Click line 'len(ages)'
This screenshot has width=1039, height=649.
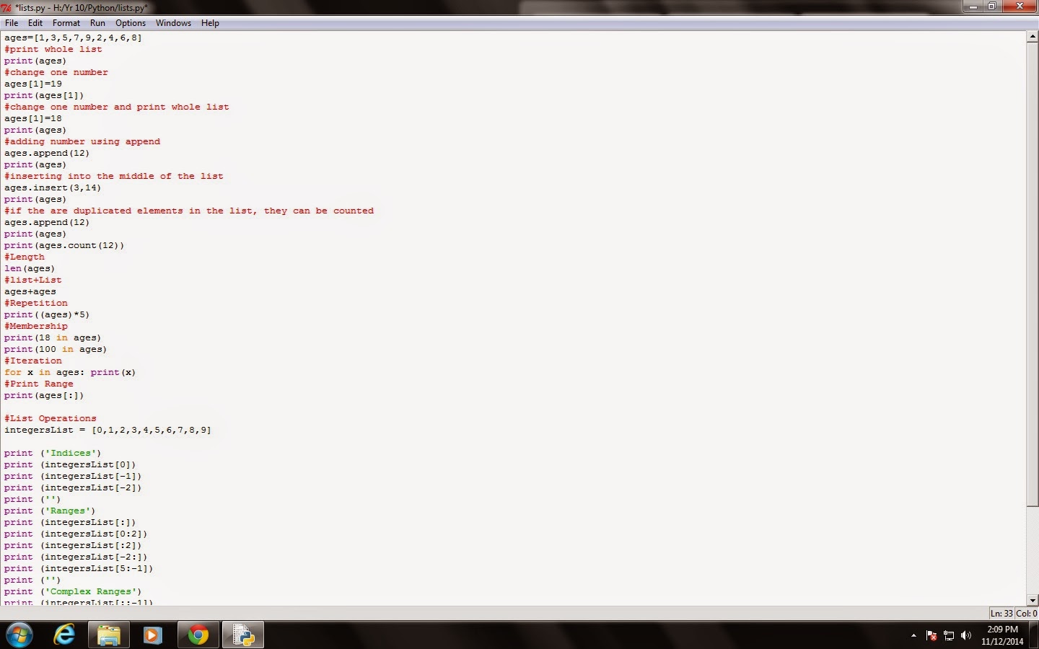pos(30,268)
